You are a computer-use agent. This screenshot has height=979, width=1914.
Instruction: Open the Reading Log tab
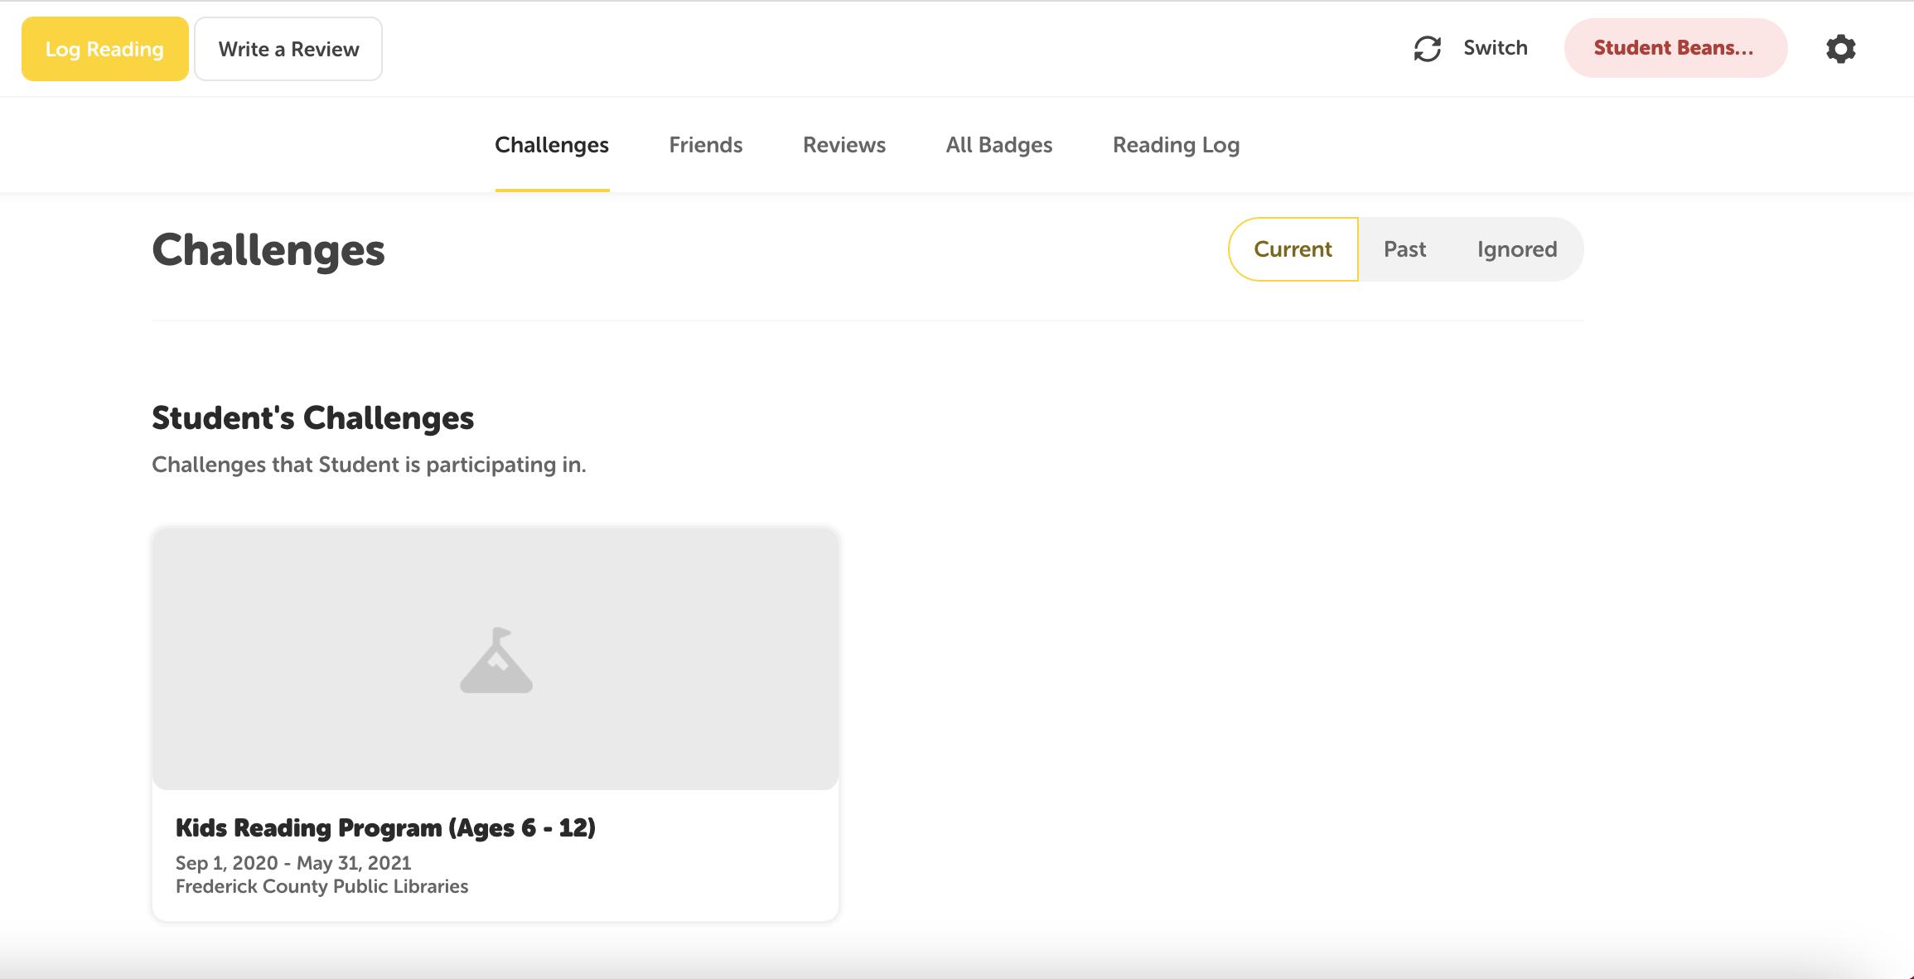[1176, 145]
